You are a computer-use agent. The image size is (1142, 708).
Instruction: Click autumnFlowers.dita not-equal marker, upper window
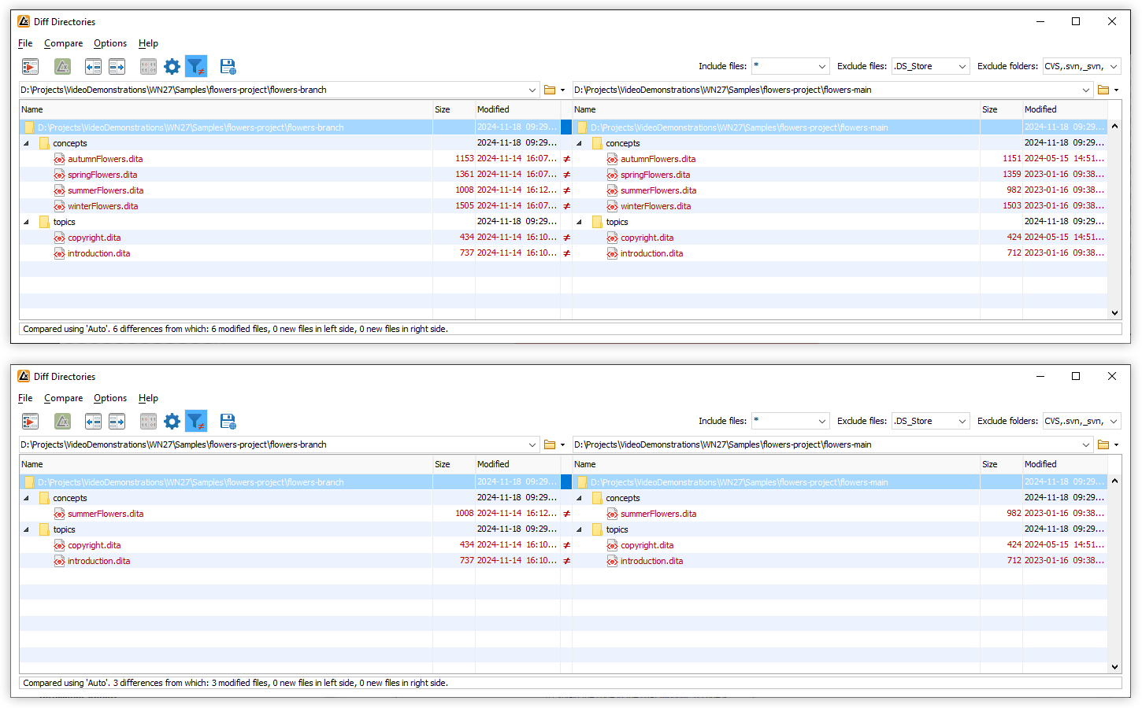566,159
